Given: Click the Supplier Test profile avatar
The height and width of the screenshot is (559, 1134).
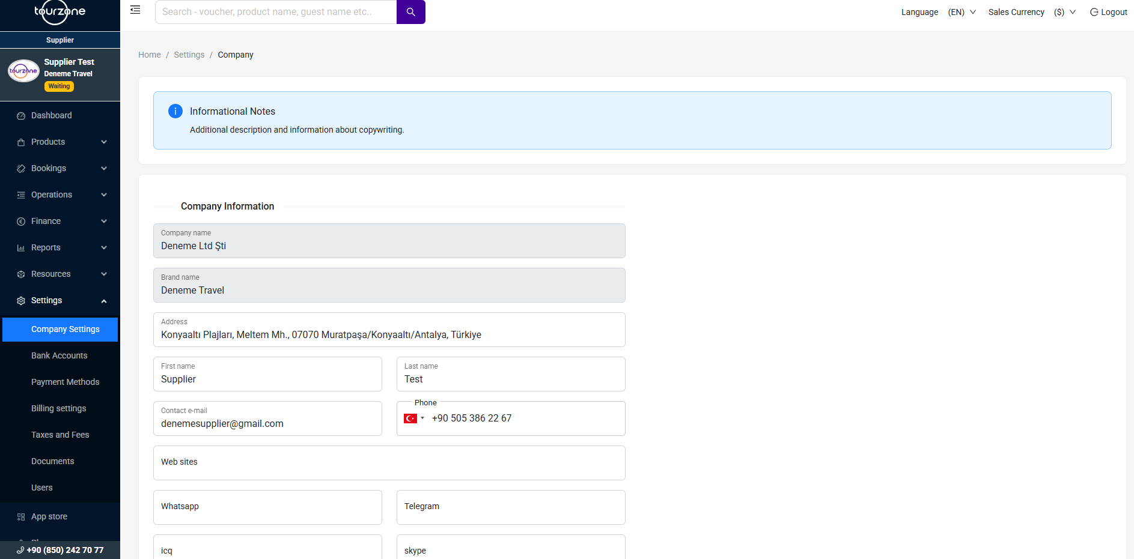Looking at the screenshot, I should tap(23, 71).
